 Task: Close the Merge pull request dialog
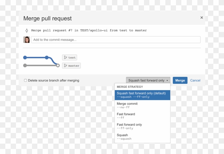coord(202,18)
